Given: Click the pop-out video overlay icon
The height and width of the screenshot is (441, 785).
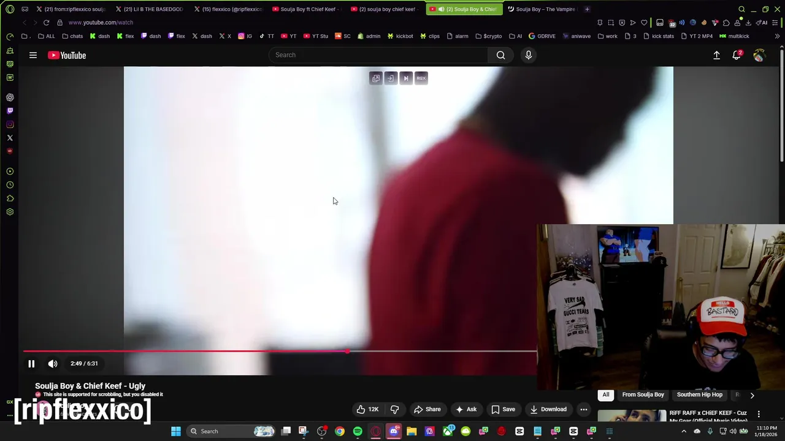Looking at the screenshot, I should (376, 78).
